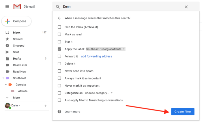
Task: Open the main hamburger menu
Action: coord(7,7)
